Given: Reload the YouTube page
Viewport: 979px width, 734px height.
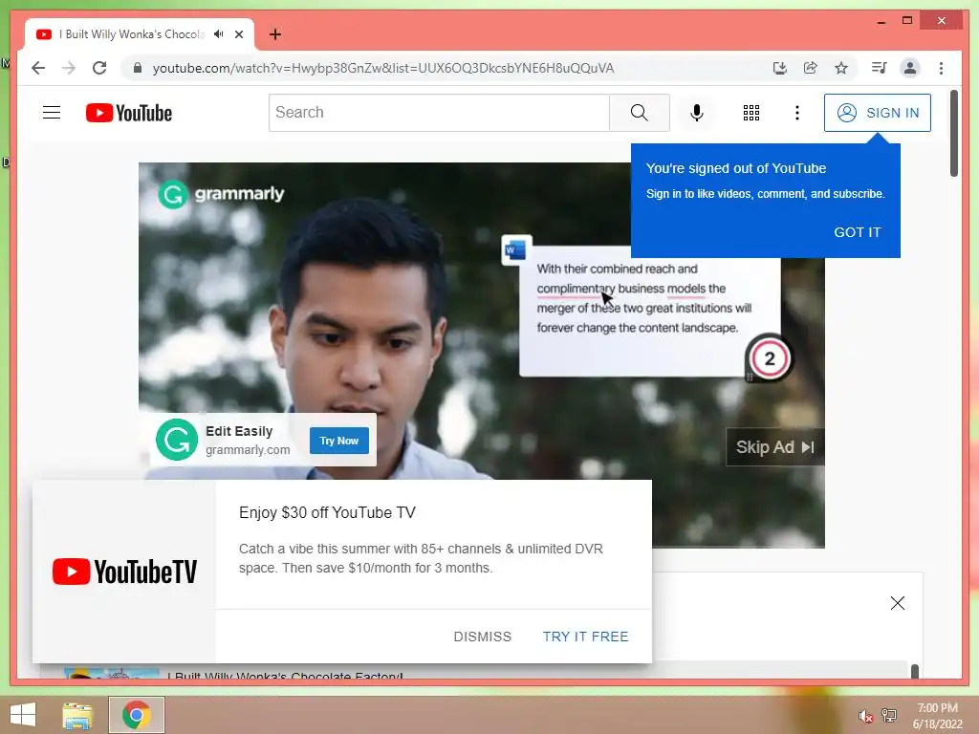Looking at the screenshot, I should (x=99, y=68).
